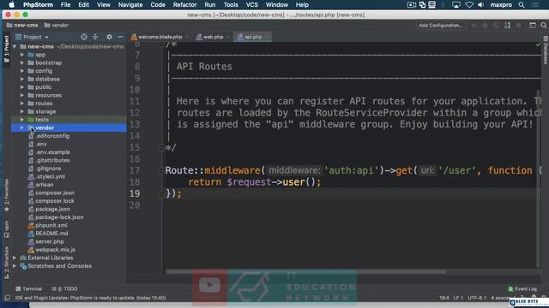Viewport: 549px width, 308px height.
Task: Expand External Libraries node
Action: tap(15, 258)
